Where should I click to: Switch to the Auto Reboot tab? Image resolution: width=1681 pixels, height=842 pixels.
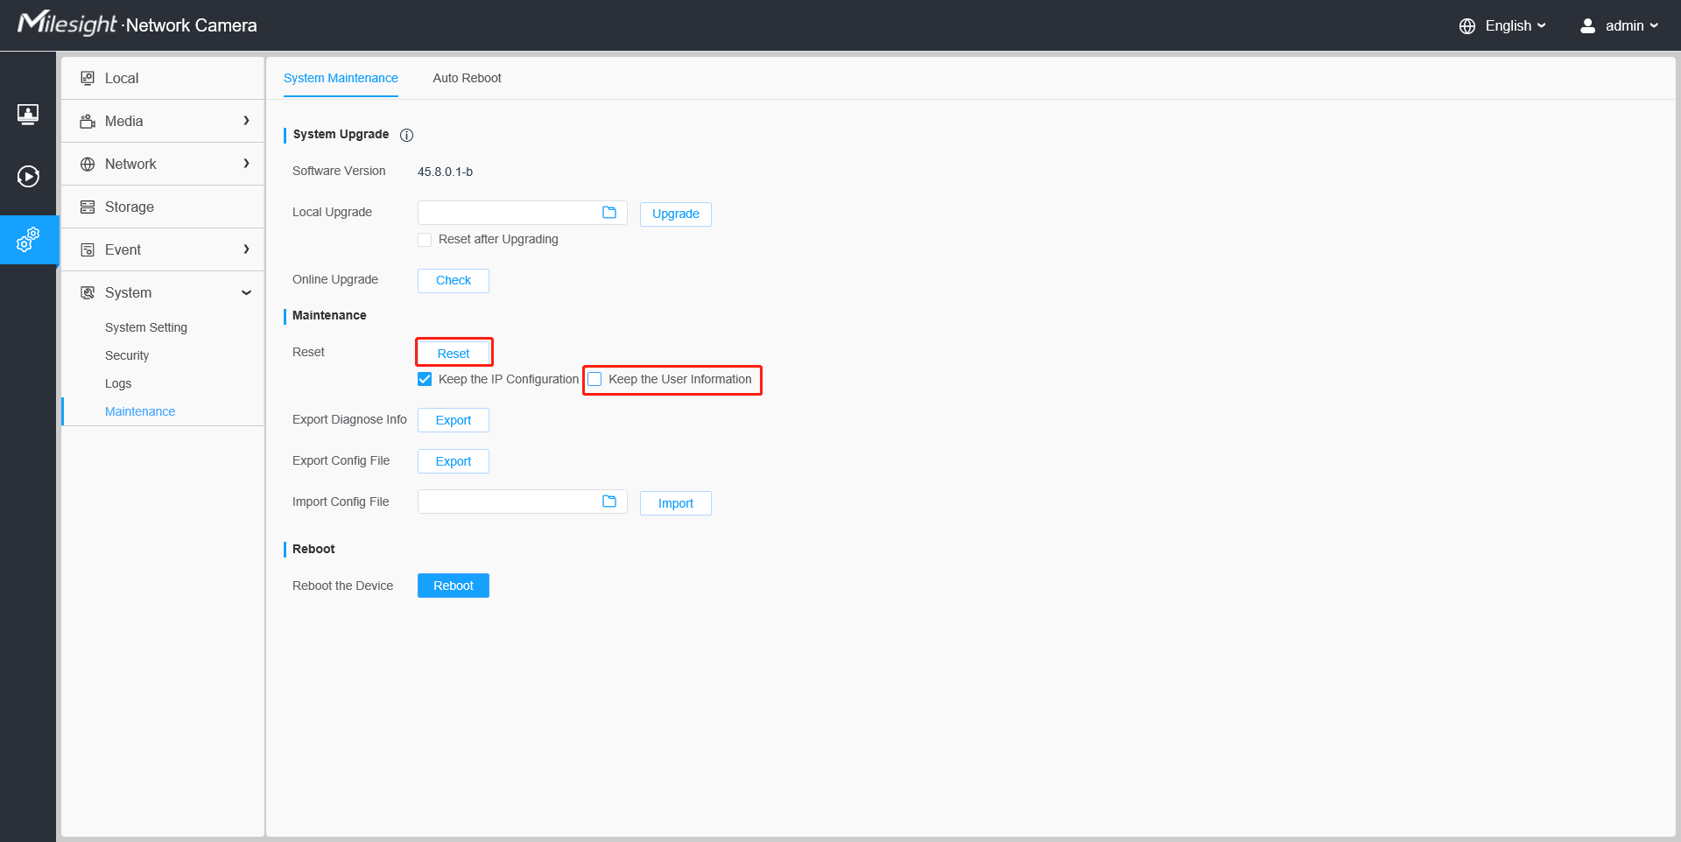pos(467,78)
